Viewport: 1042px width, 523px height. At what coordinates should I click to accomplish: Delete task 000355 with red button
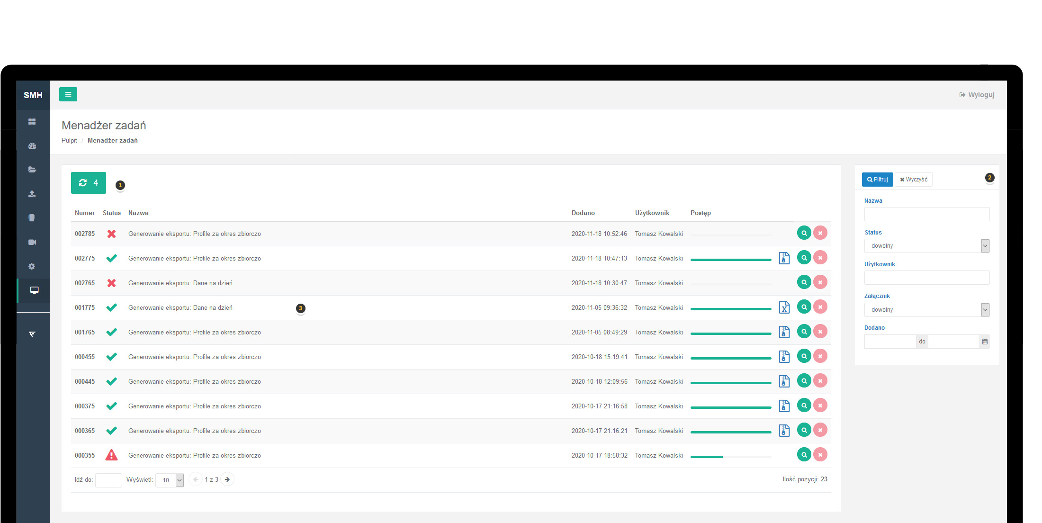coord(820,455)
